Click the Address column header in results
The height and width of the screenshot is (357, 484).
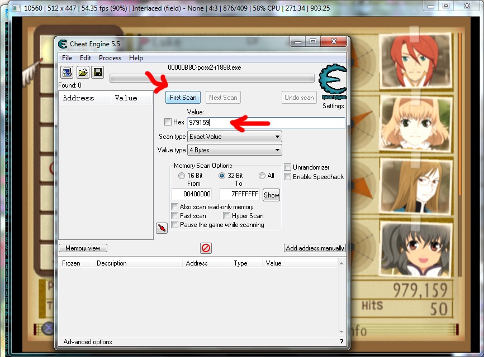[84, 98]
